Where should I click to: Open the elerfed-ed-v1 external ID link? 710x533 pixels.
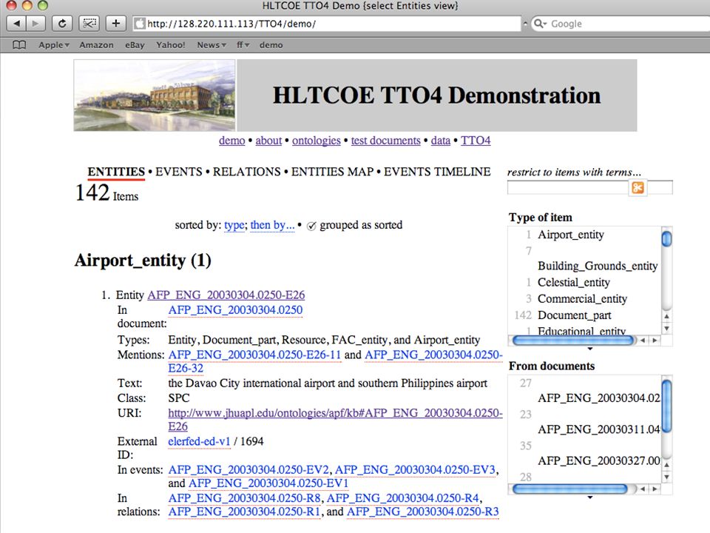[199, 441]
